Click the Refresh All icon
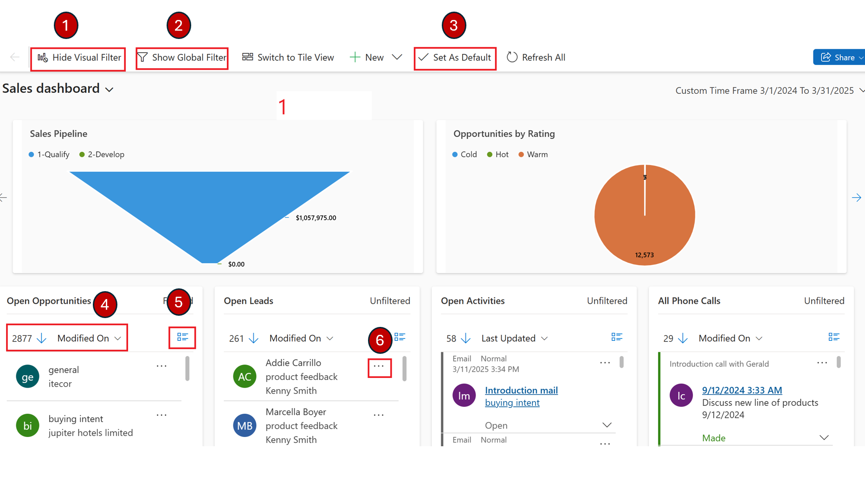This screenshot has width=865, height=482. (512, 57)
